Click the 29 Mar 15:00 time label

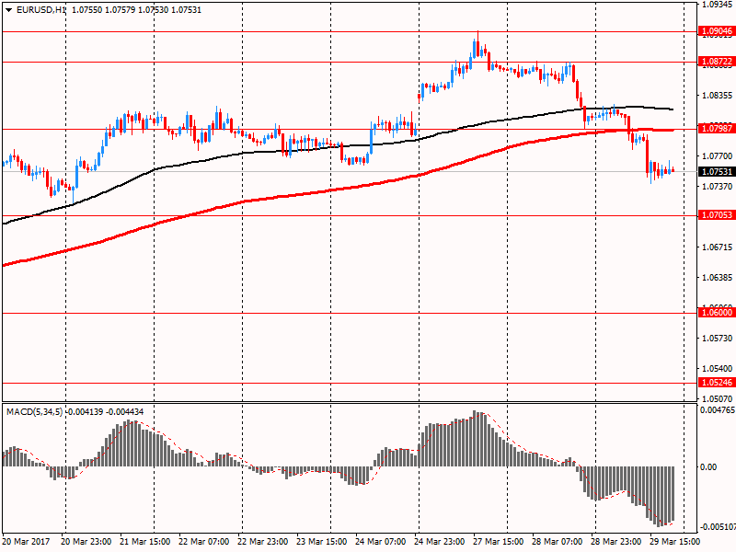tap(675, 541)
